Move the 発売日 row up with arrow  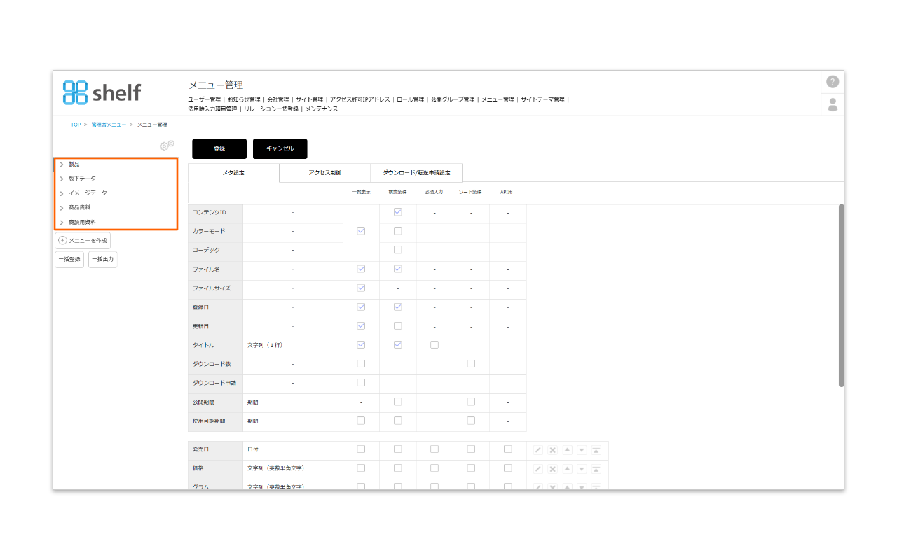pos(567,450)
